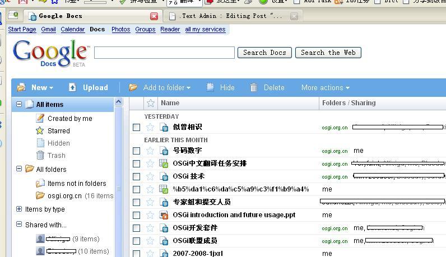Tick the checkbox for OSGi中文翻译任务安排
The height and width of the screenshot is (257, 446).
pyautogui.click(x=137, y=163)
